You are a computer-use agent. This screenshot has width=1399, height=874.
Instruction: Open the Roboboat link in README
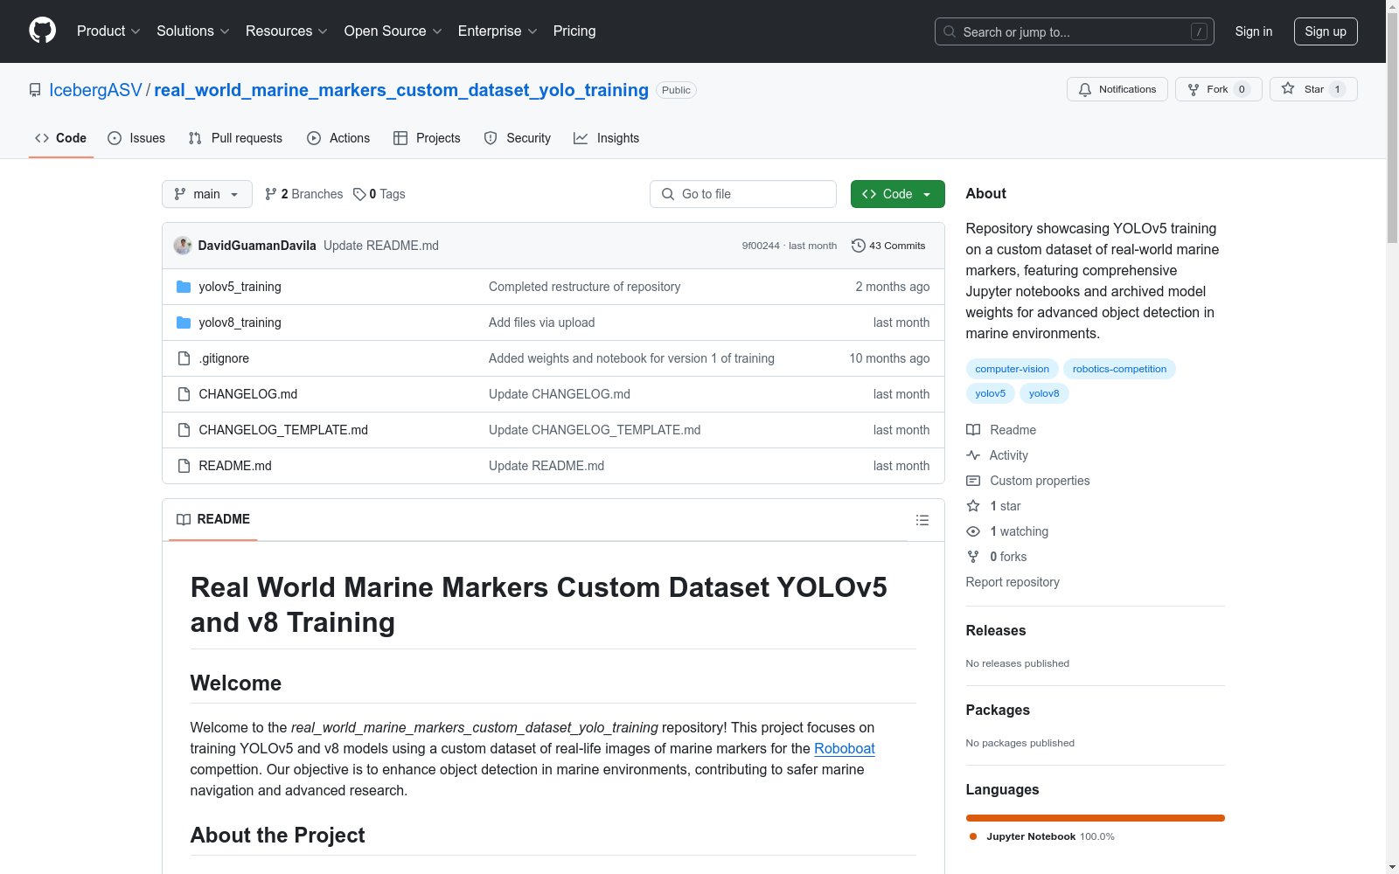pyautogui.click(x=845, y=748)
